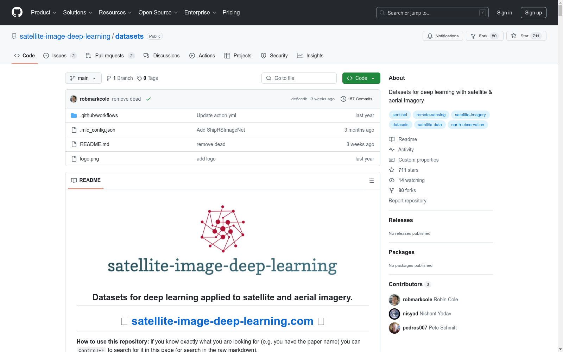Open the Insights tab
563x352 pixels.
click(310, 56)
